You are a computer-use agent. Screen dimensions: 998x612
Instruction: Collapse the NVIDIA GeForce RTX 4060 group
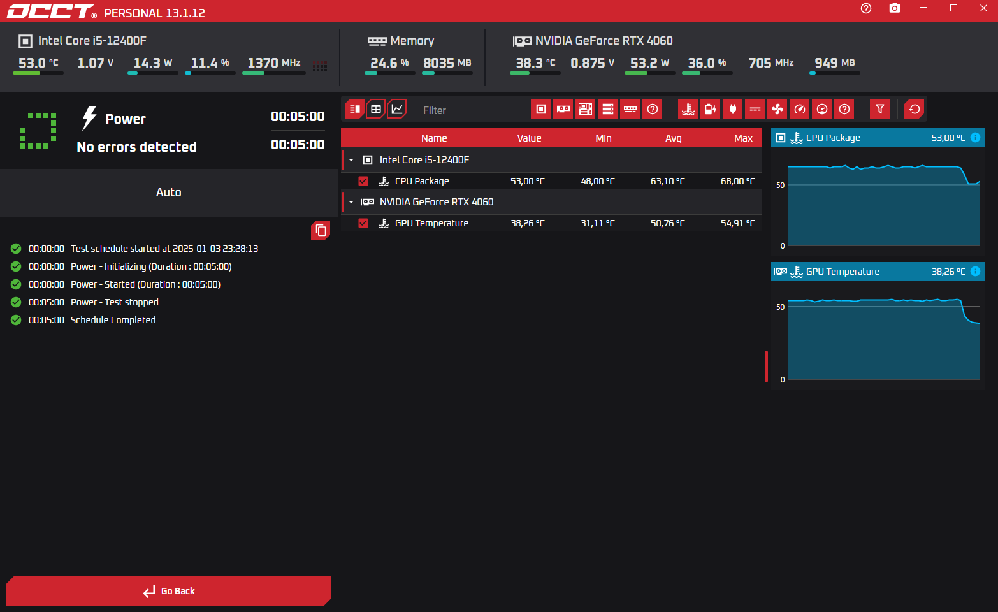pyautogui.click(x=351, y=202)
